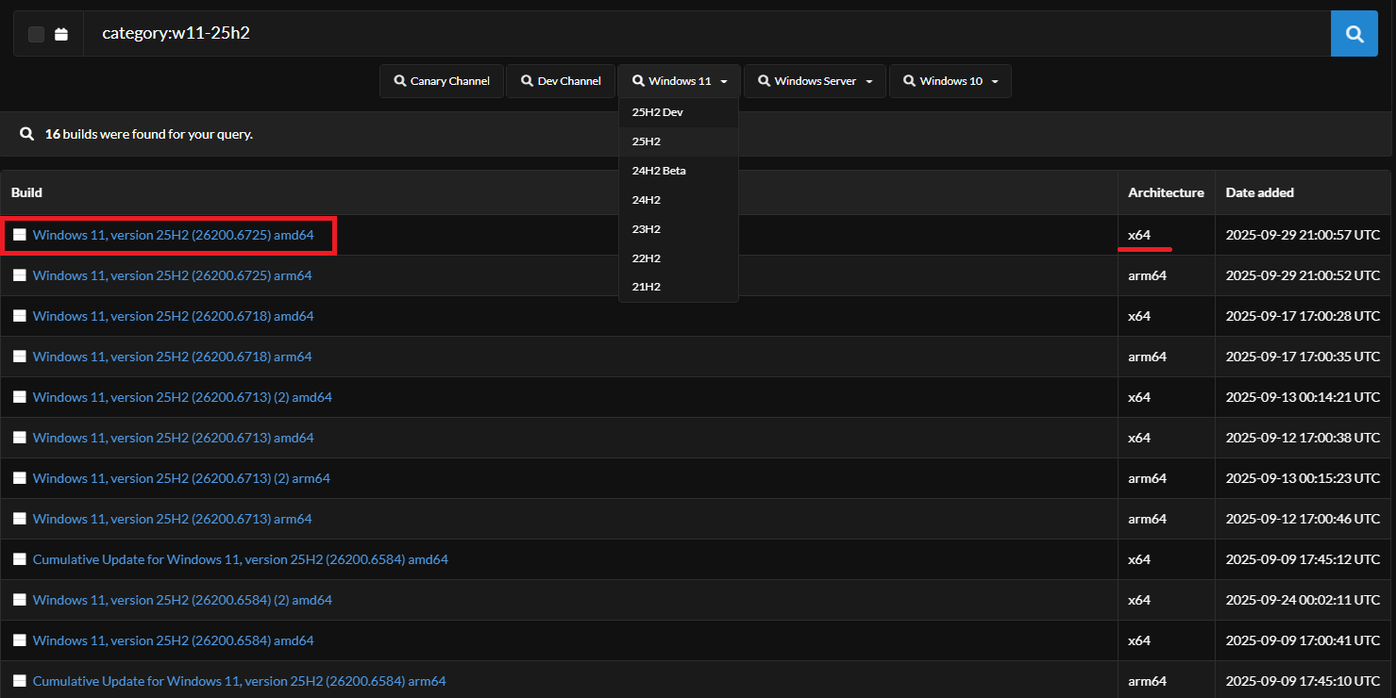Select the 25H2 menu entry

tap(679, 141)
